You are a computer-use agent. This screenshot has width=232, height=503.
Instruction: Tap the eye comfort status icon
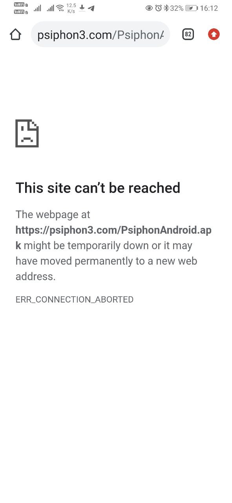tap(149, 8)
